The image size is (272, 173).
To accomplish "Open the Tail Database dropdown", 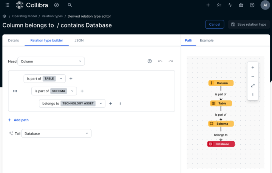I will (56, 133).
